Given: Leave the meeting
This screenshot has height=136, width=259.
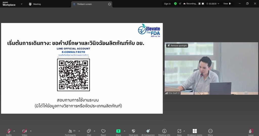Looking at the screenshot, I should point(251,132).
